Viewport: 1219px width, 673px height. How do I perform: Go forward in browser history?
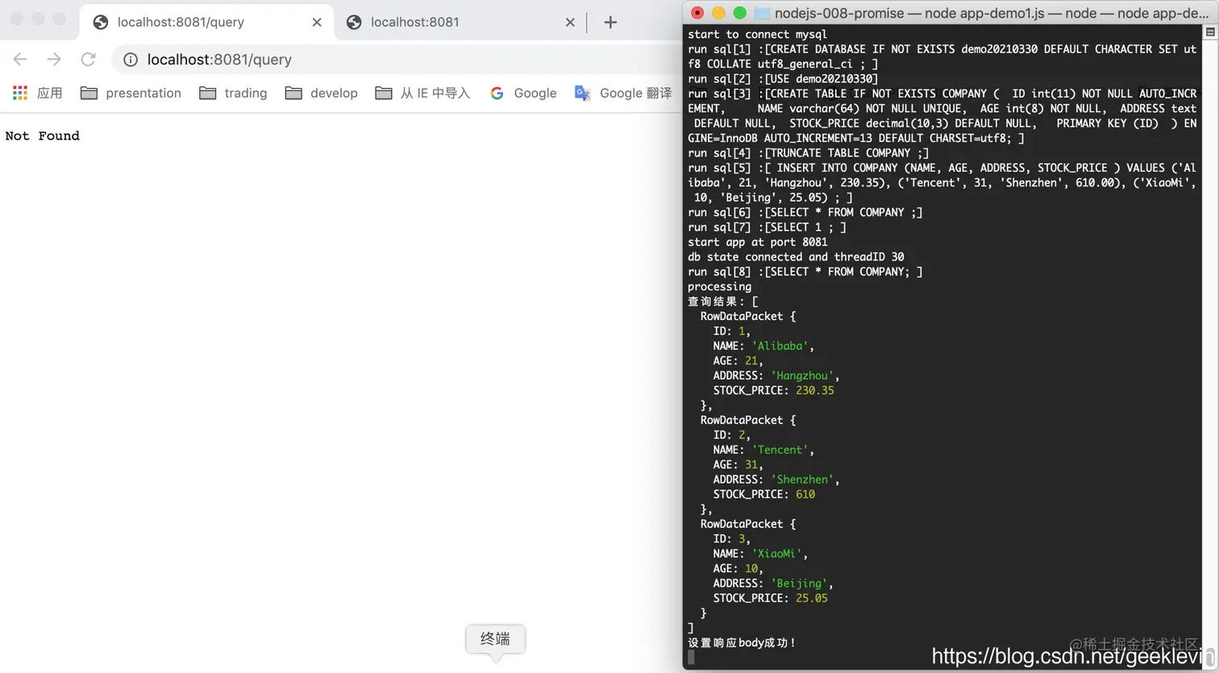[54, 59]
